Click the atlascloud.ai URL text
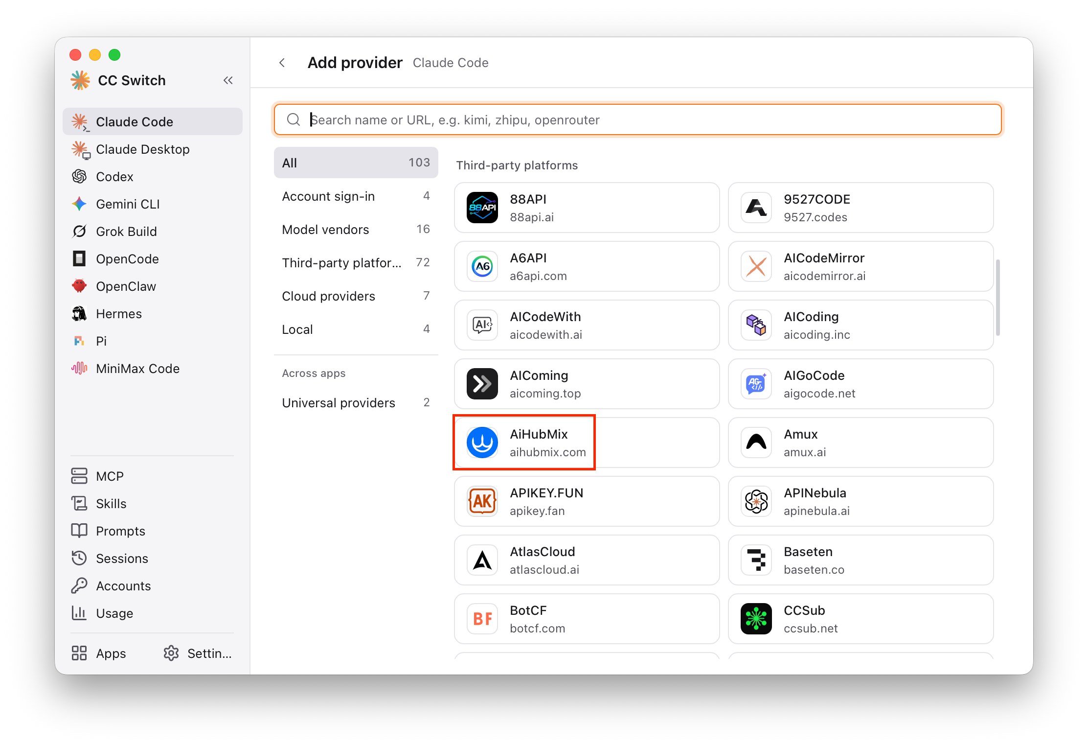 pos(544,569)
